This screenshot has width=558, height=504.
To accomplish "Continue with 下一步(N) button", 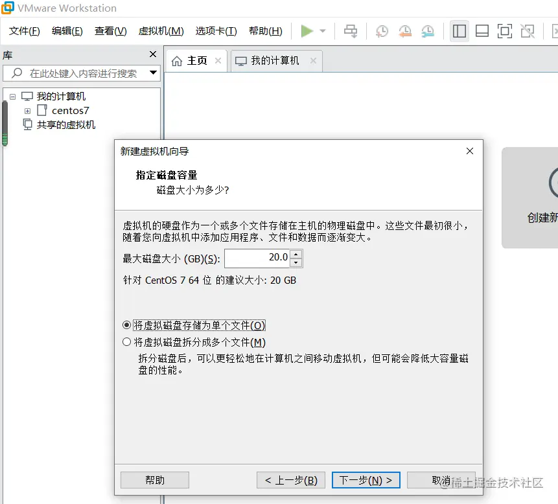I will [366, 480].
